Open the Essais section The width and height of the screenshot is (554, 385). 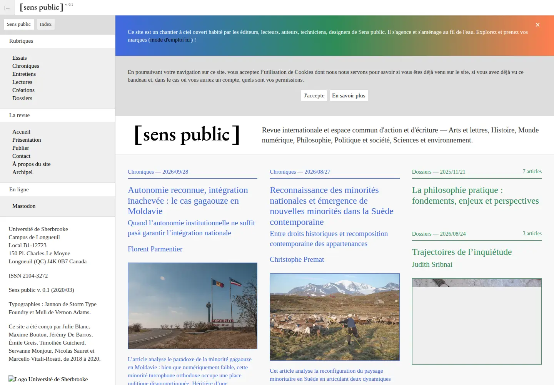point(20,58)
